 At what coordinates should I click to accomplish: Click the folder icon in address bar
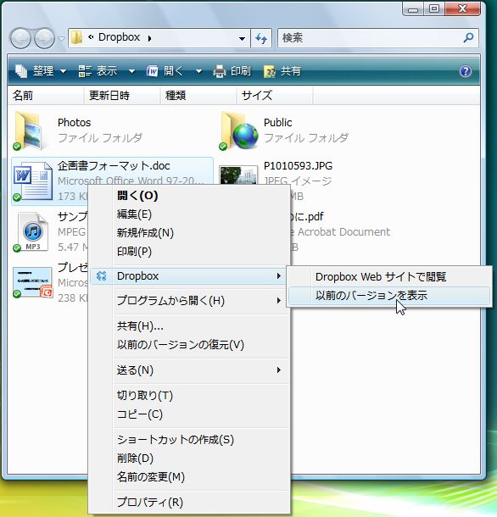pos(77,37)
